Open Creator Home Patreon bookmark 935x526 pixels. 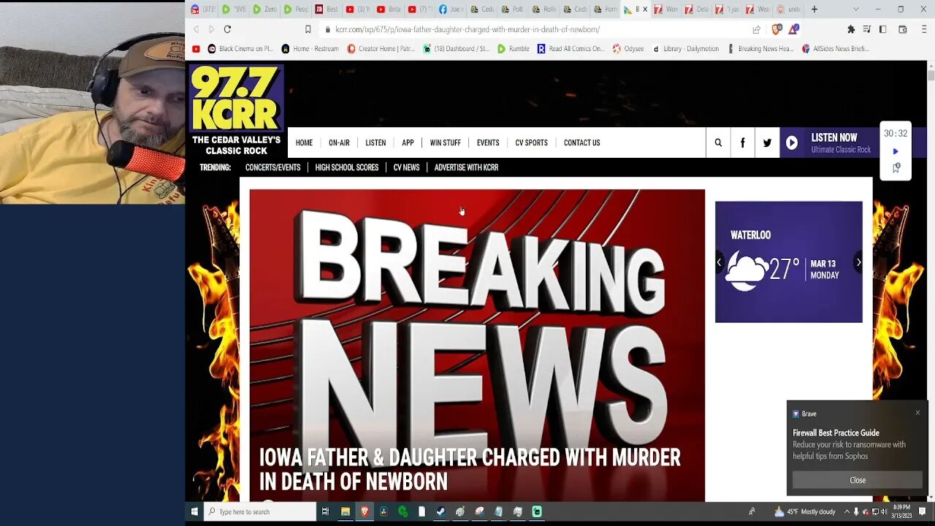pos(381,49)
